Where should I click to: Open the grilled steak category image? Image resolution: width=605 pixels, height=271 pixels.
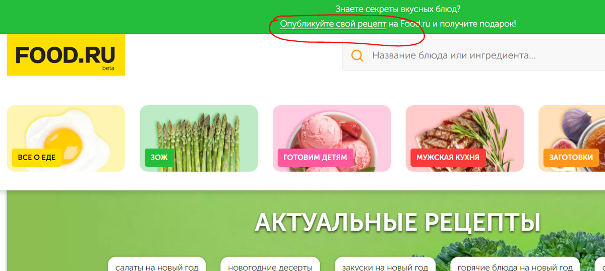pos(465,139)
